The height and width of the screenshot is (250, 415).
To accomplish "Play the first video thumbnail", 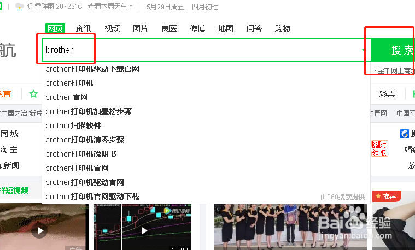I will click(x=40, y=231).
